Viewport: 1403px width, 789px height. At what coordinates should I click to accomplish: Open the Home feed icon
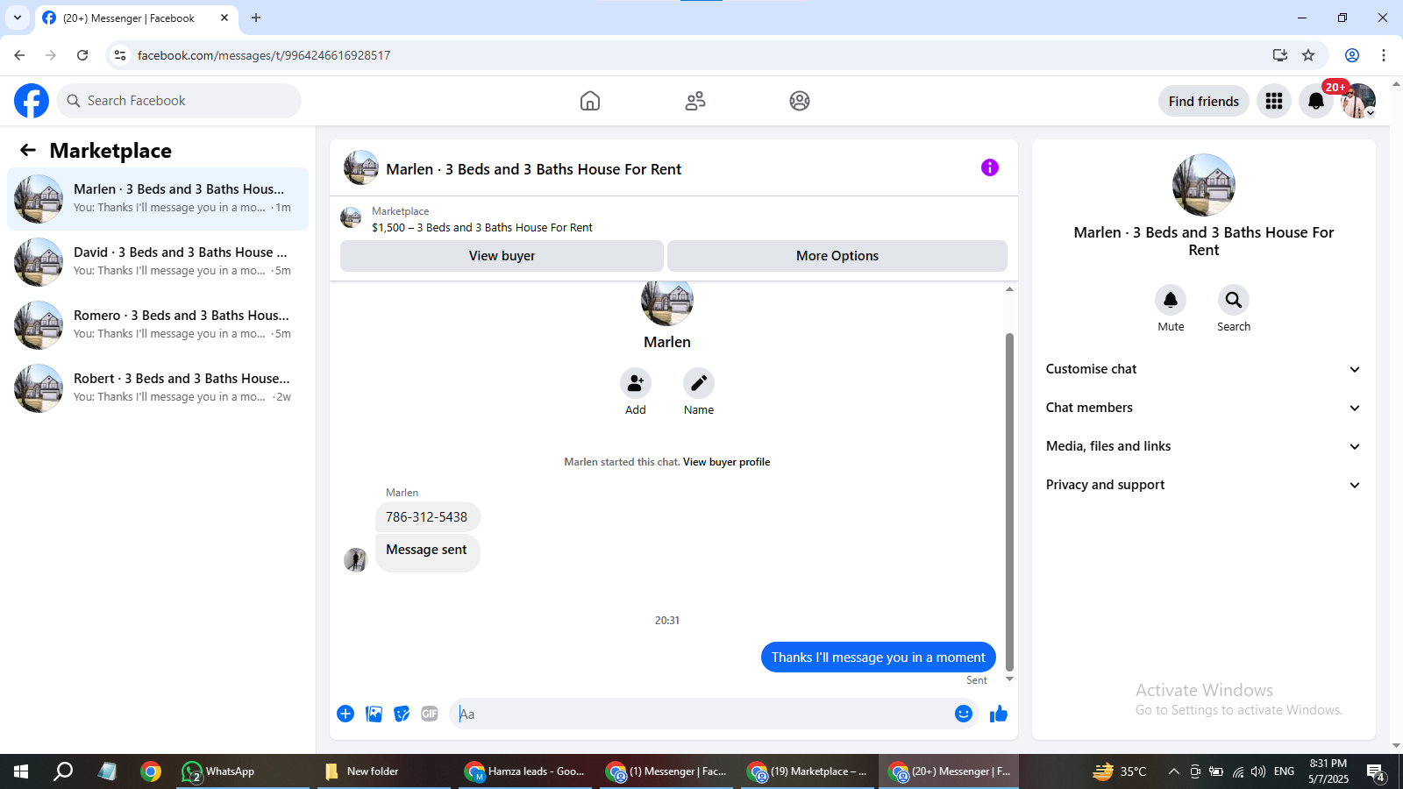tap(590, 101)
